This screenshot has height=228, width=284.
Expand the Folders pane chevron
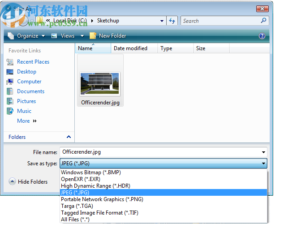click(69, 137)
